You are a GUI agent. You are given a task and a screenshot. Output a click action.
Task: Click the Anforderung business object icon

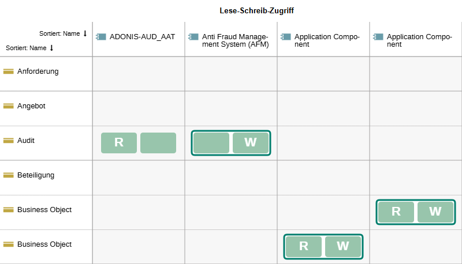9,71
